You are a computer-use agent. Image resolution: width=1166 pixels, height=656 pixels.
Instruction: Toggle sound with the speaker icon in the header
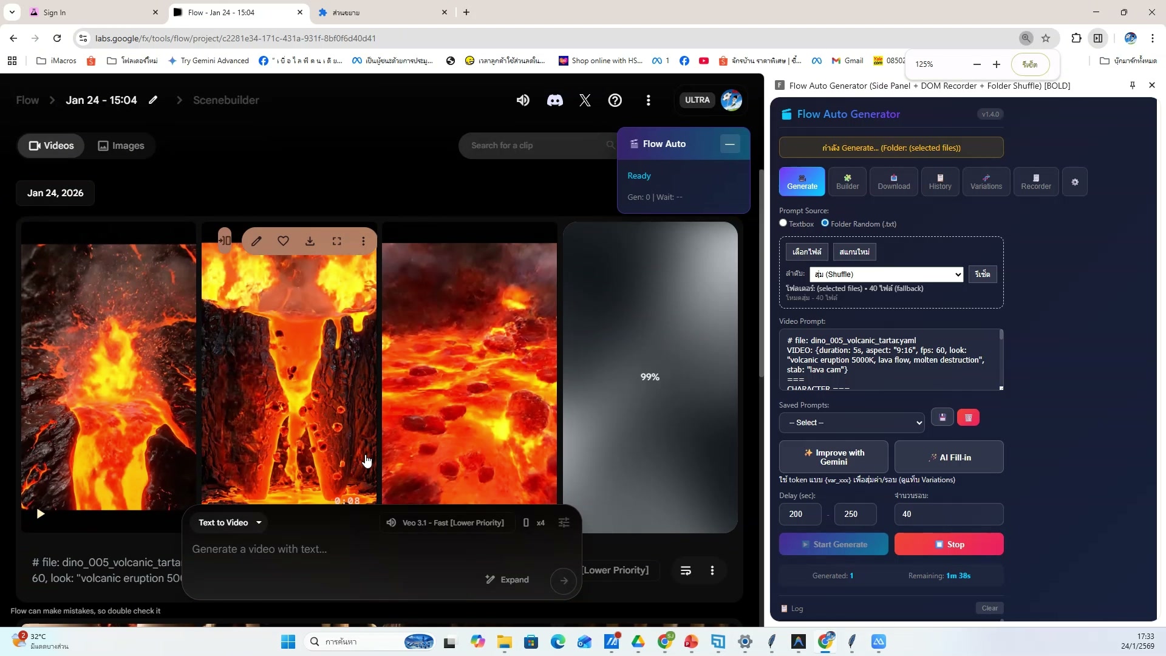coord(523,100)
